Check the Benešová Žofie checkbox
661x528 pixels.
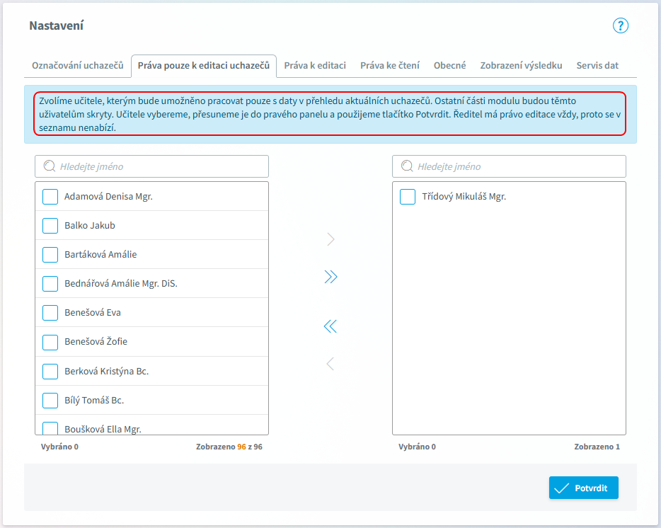tap(50, 342)
